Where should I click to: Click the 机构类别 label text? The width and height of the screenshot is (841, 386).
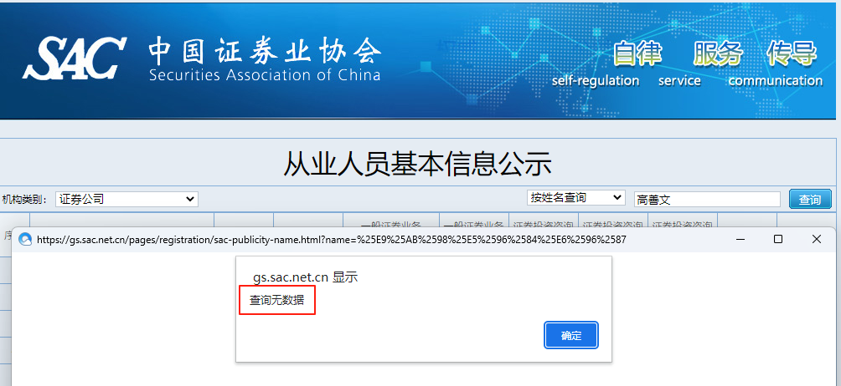[x=24, y=200]
